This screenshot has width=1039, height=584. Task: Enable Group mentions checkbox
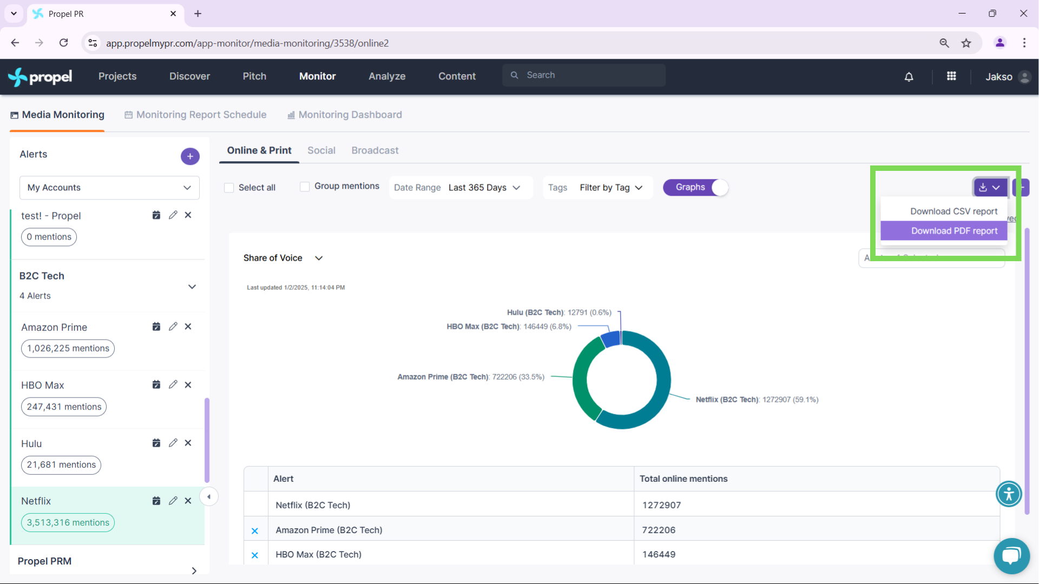click(x=305, y=187)
